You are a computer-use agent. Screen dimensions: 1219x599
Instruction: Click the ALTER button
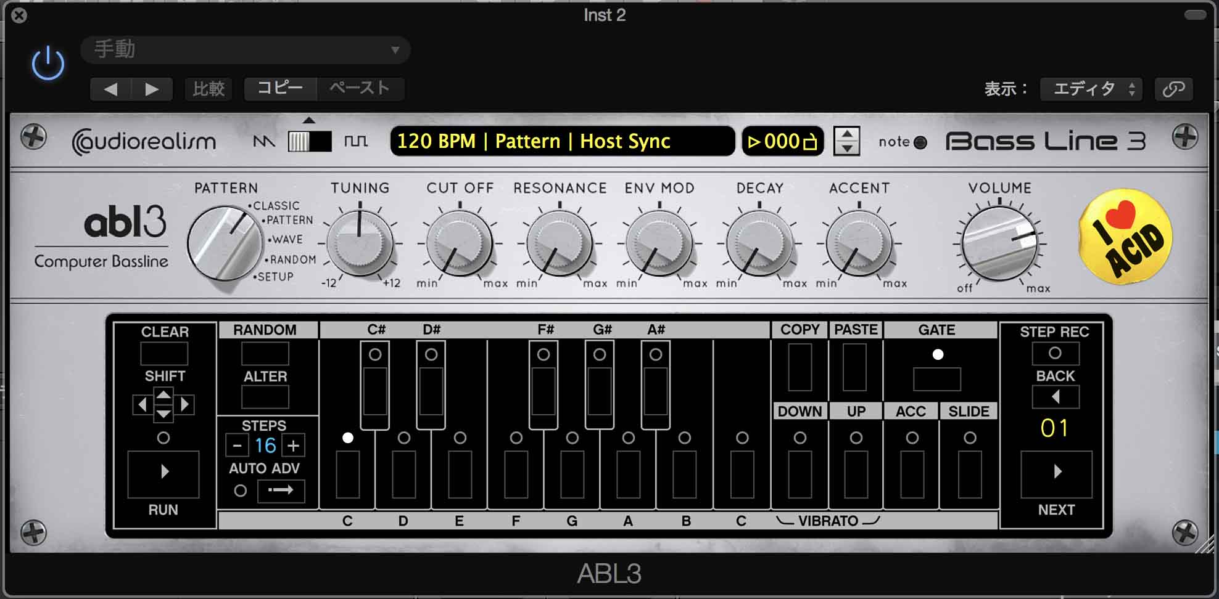pos(265,397)
